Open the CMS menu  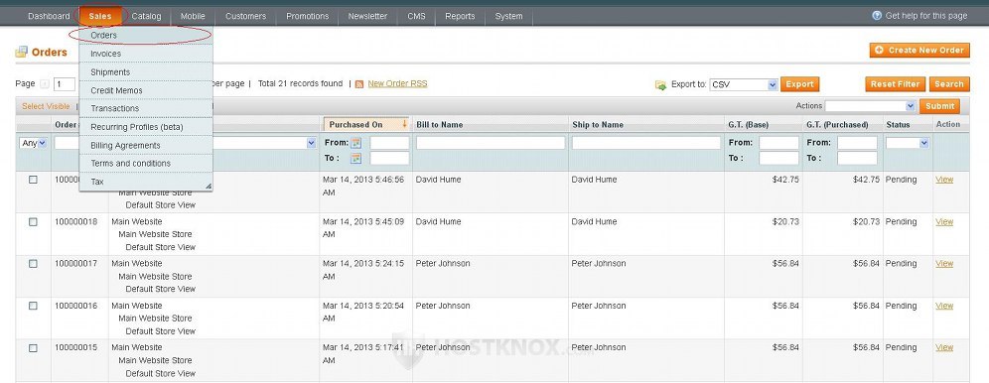coord(416,17)
